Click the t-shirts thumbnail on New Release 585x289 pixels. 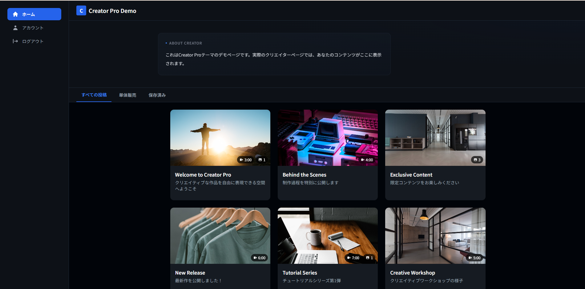click(x=220, y=235)
